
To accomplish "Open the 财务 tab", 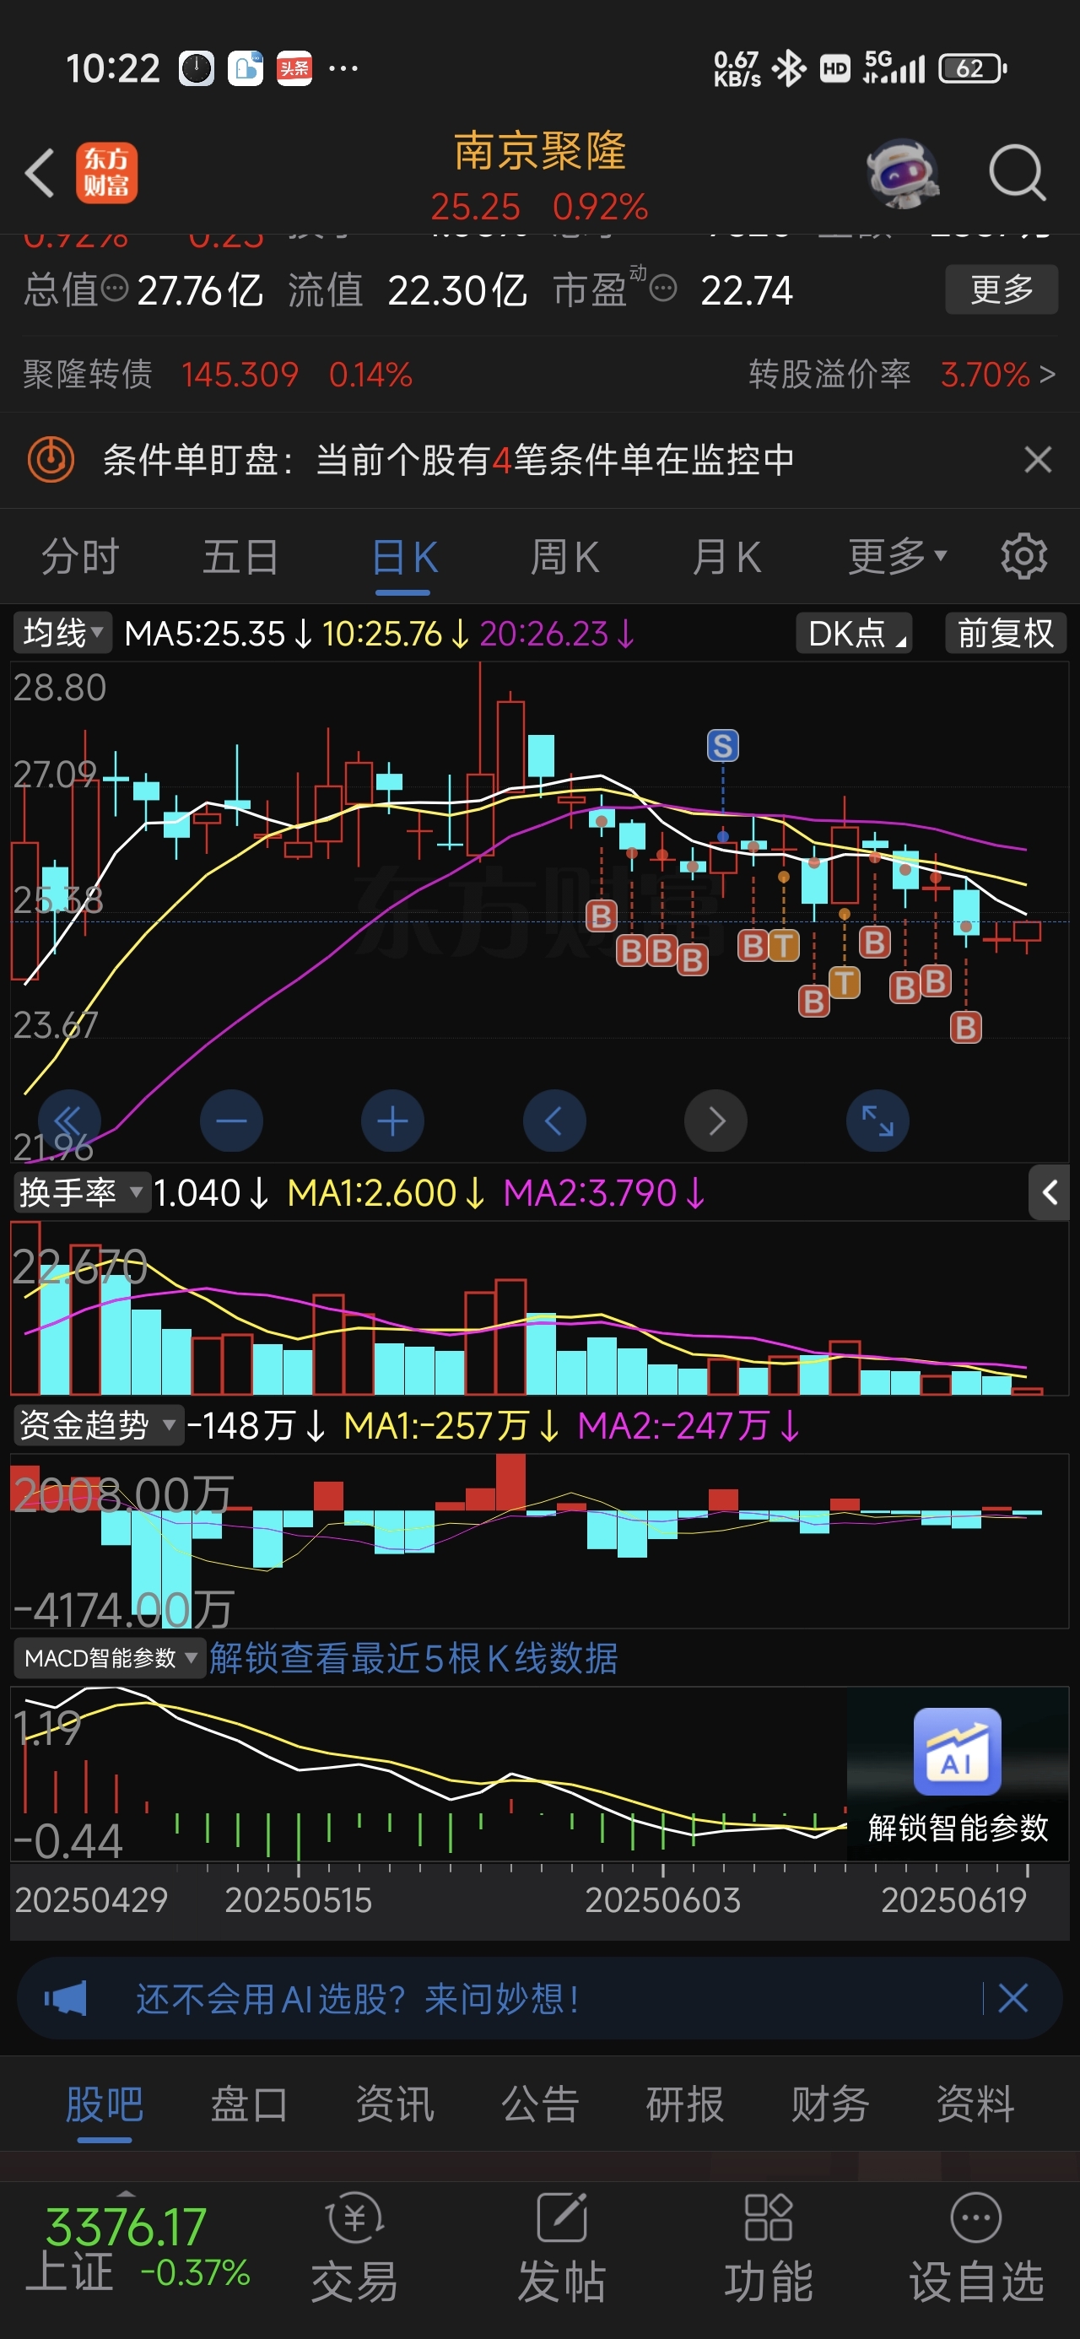I will tap(830, 2104).
